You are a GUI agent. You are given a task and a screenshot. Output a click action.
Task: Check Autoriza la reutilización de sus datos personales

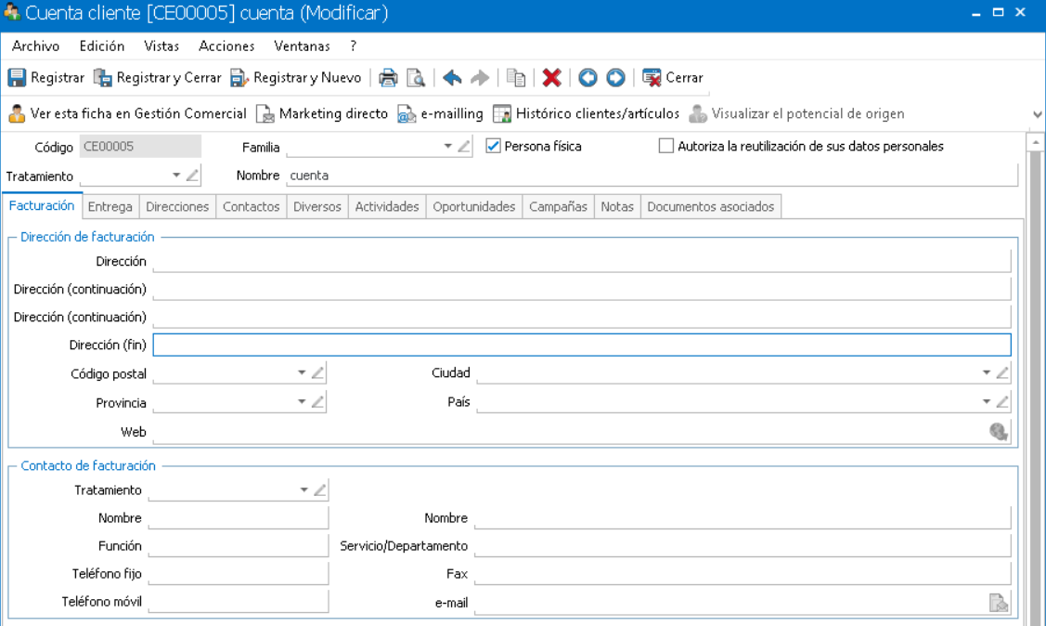click(665, 146)
